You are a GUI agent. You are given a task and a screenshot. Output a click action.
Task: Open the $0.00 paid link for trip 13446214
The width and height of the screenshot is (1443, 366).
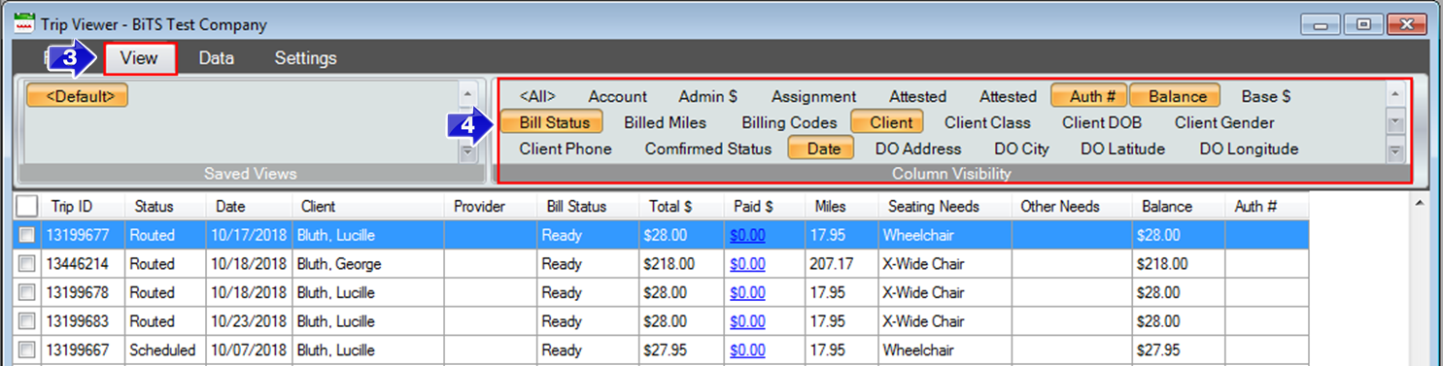747,264
